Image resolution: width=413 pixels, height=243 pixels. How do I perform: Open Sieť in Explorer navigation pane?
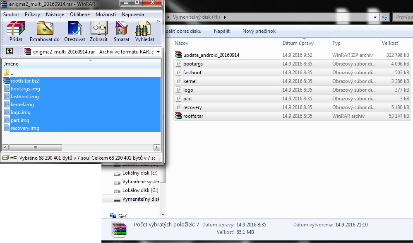pos(118,216)
